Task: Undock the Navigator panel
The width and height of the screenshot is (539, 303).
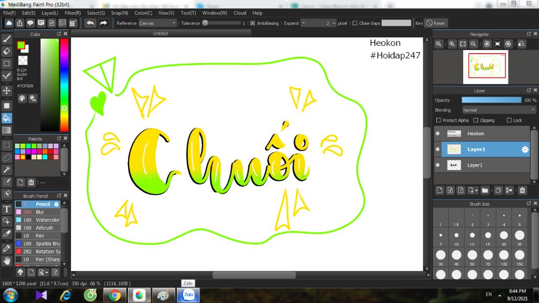Action: pos(528,34)
